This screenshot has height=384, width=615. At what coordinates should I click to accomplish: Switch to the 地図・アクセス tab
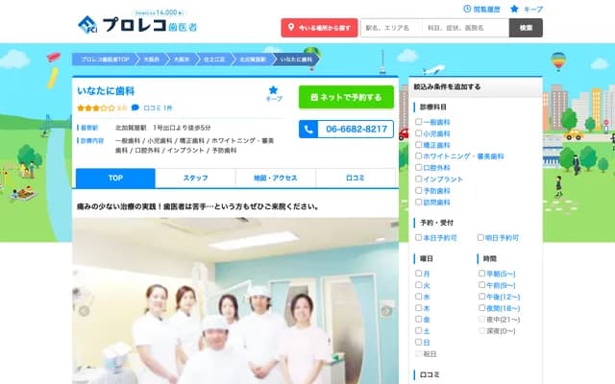[276, 179]
